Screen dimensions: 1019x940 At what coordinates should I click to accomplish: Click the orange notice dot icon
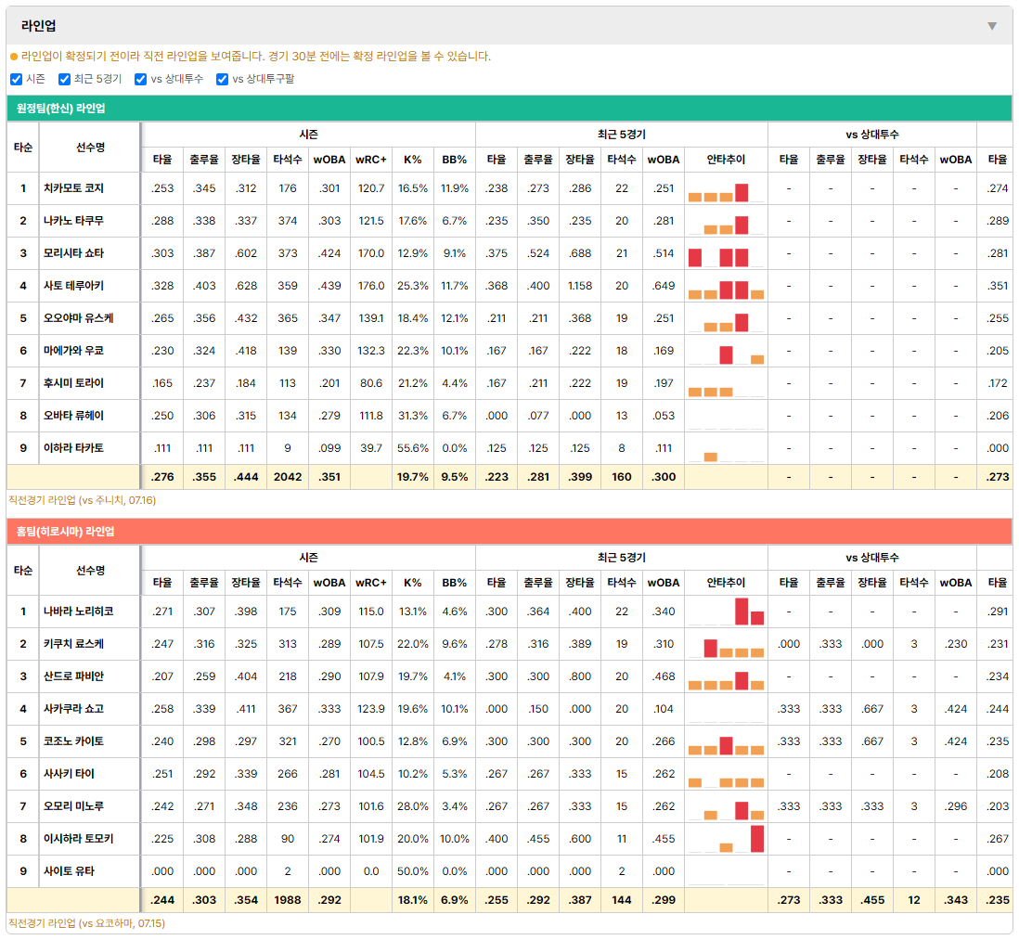coord(14,57)
